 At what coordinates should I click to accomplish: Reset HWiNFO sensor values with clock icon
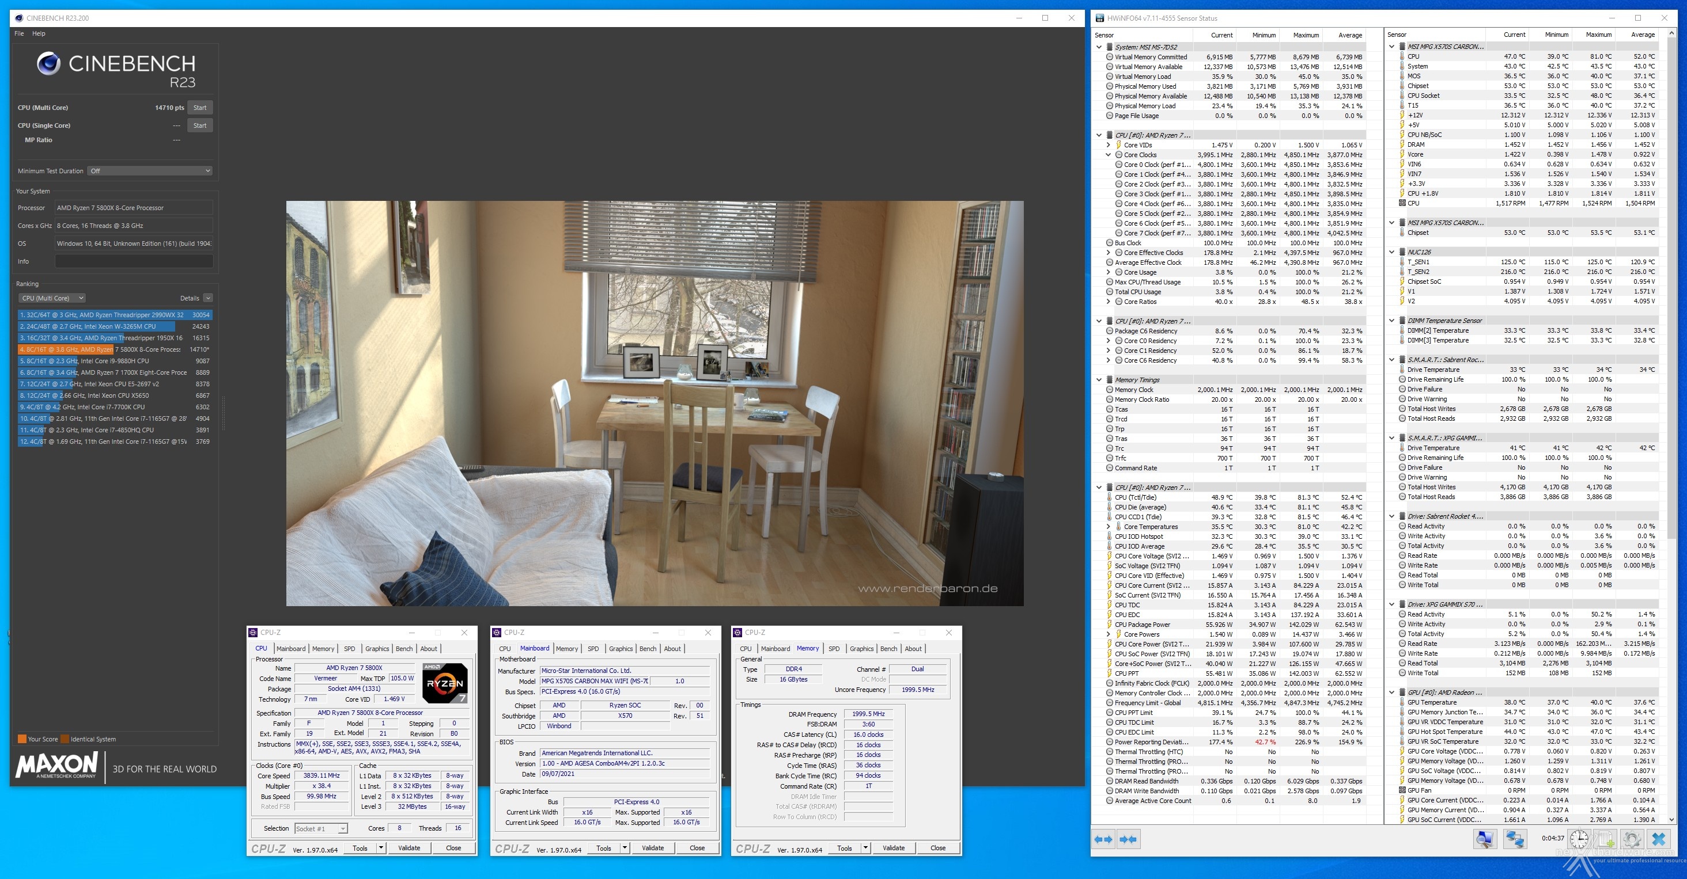point(1579,839)
